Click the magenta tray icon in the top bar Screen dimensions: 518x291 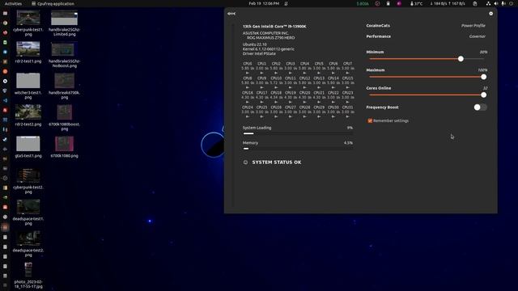coord(399,3)
